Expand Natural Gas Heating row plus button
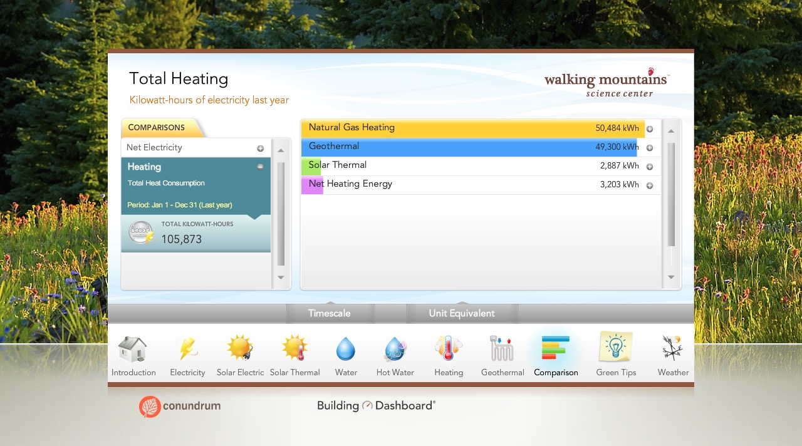 pyautogui.click(x=650, y=129)
